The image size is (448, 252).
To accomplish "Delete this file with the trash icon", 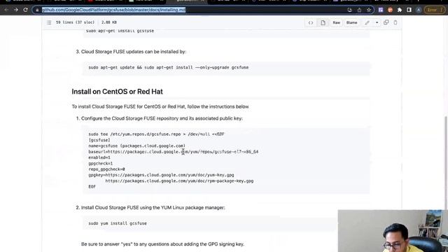I will click(395, 22).
